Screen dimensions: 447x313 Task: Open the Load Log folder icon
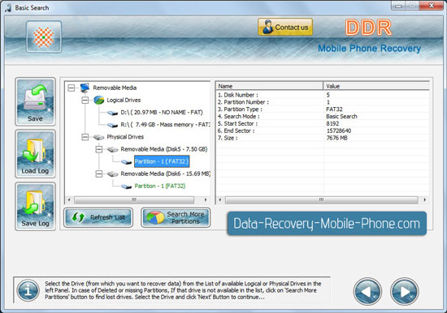tap(35, 154)
